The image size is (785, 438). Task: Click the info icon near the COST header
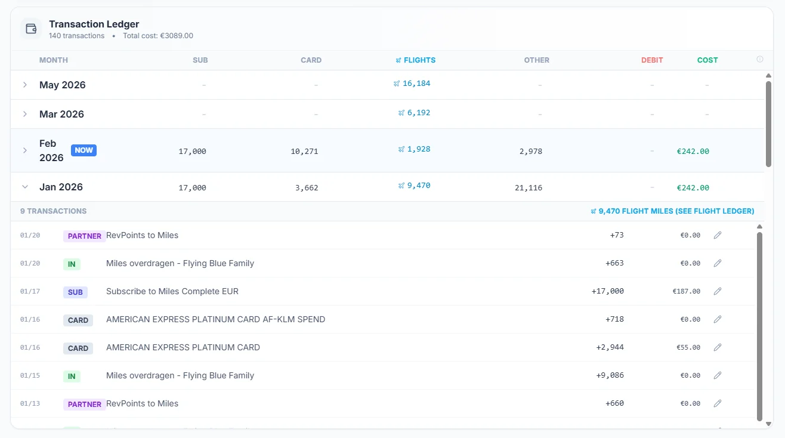tap(759, 58)
